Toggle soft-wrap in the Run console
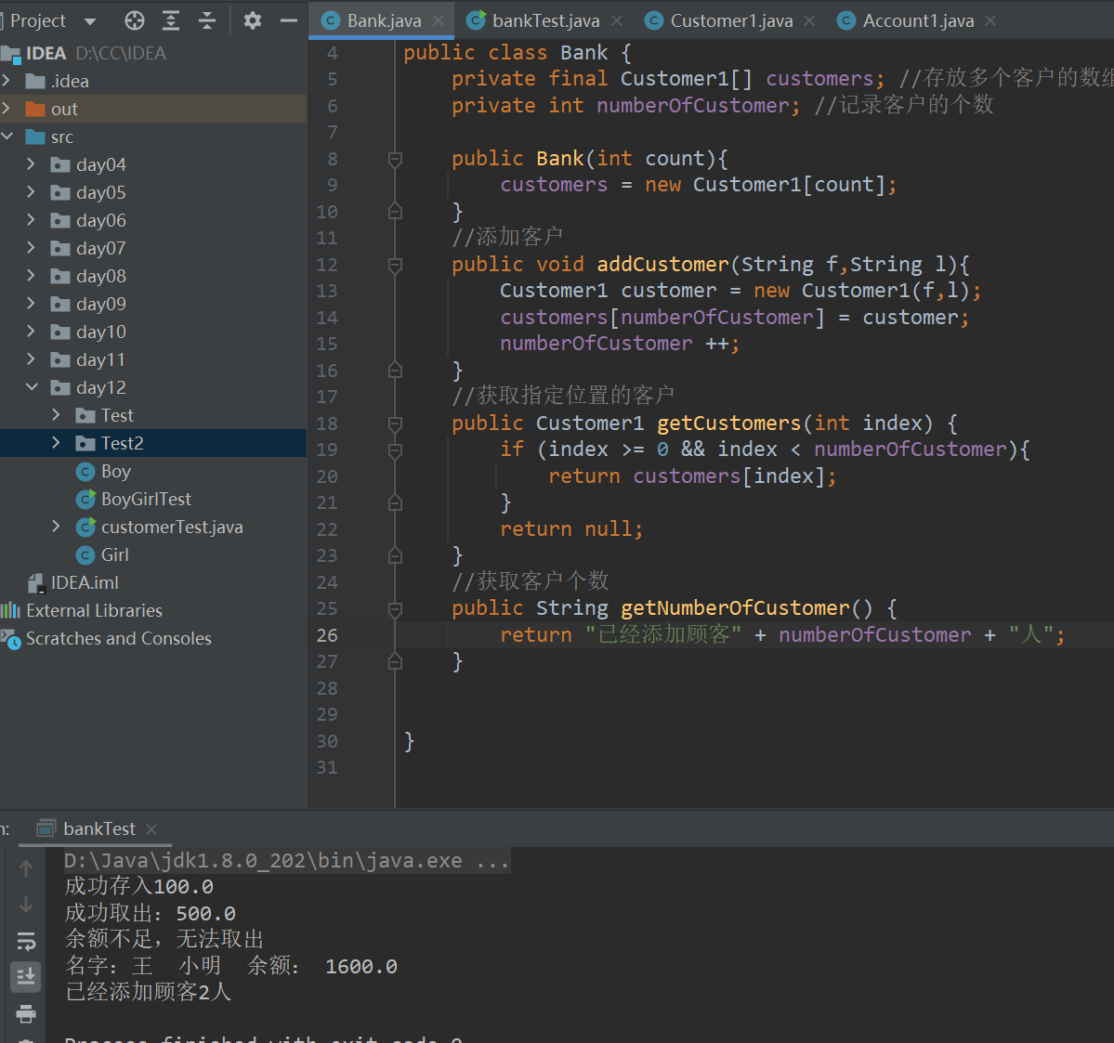1114x1043 pixels. click(x=26, y=941)
